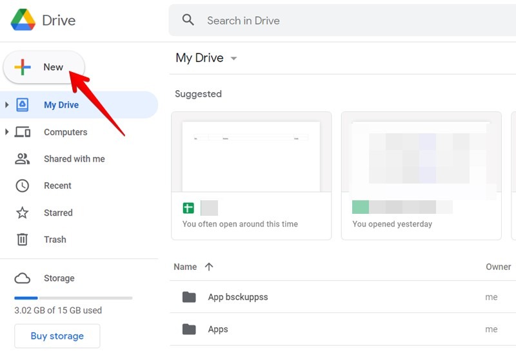
Task: Click the Google Drive logo
Action: 23,20
